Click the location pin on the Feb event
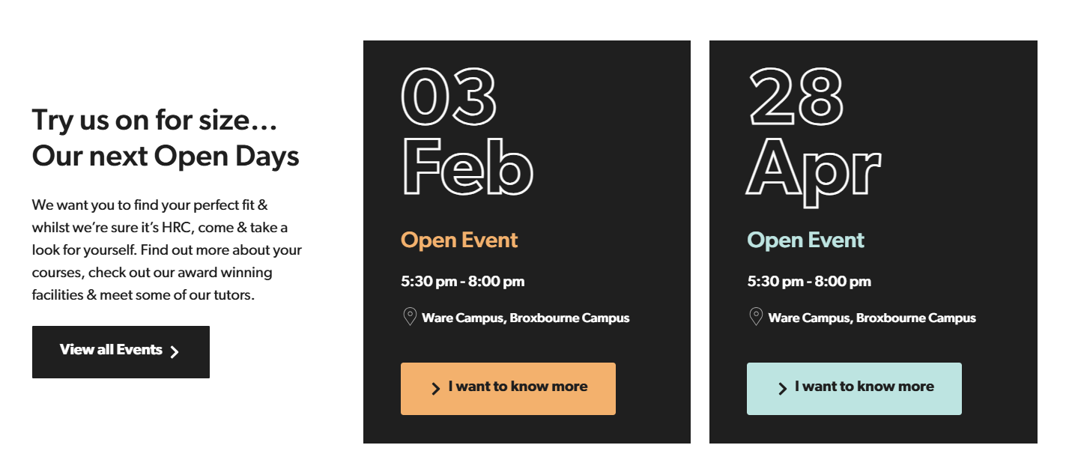 point(410,317)
